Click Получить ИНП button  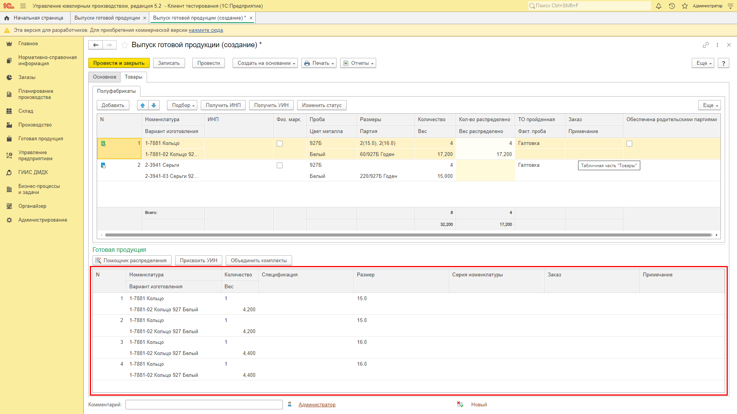(223, 105)
